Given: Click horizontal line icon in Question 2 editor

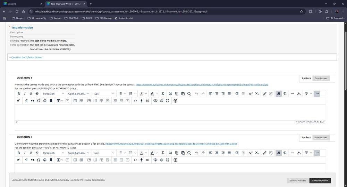Looking at the screenshot, I should 293,153.
